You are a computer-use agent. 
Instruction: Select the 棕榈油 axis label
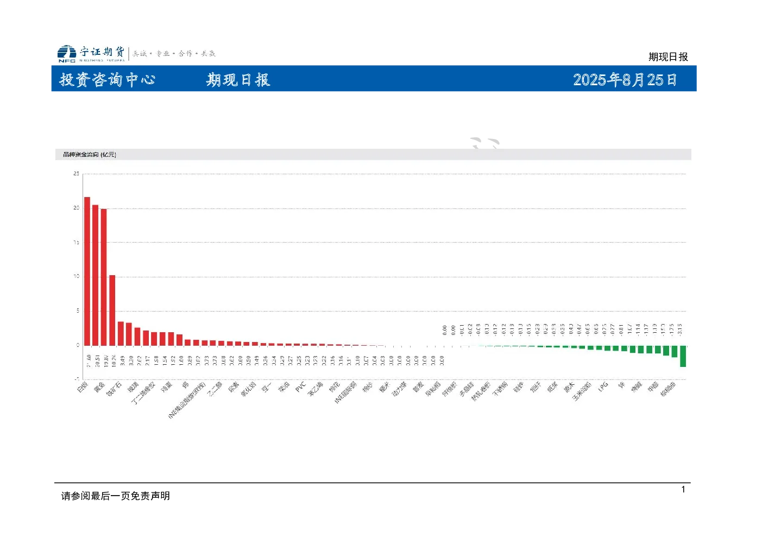pyautogui.click(x=668, y=389)
